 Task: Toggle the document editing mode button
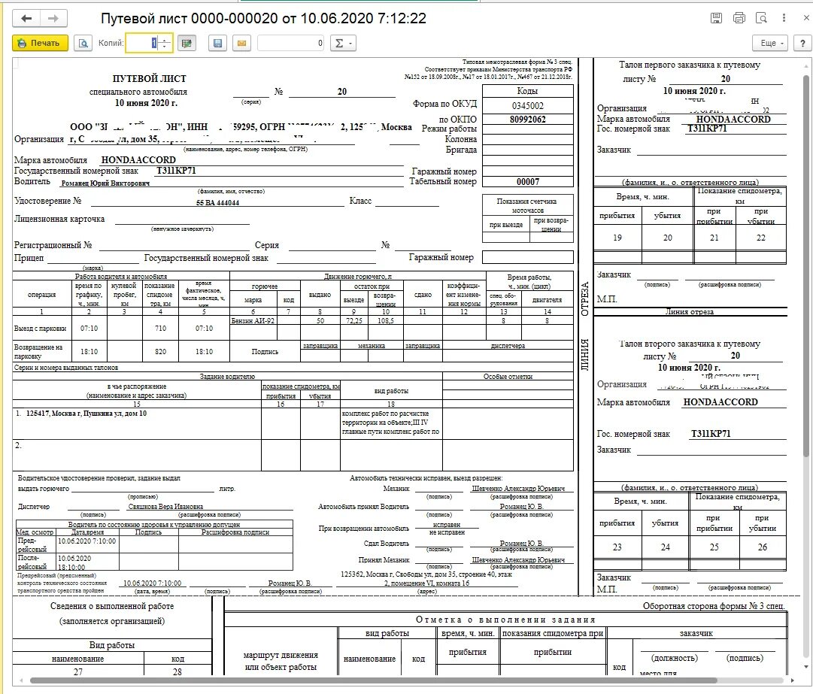click(x=187, y=43)
